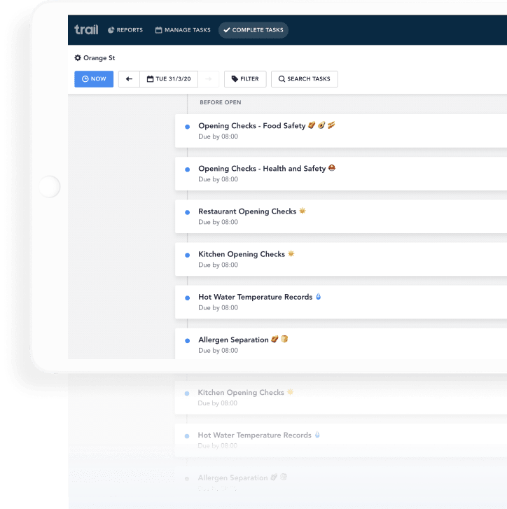Click the faded Hot Water Temperature Records row

pyautogui.click(x=341, y=440)
